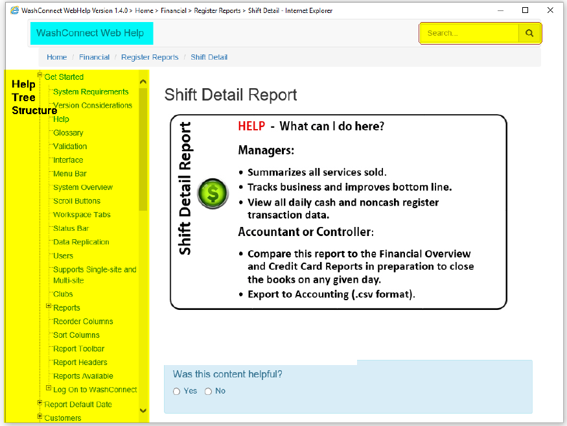Click the green dollar sign icon
Image resolution: width=567 pixels, height=426 pixels.
pos(213,193)
